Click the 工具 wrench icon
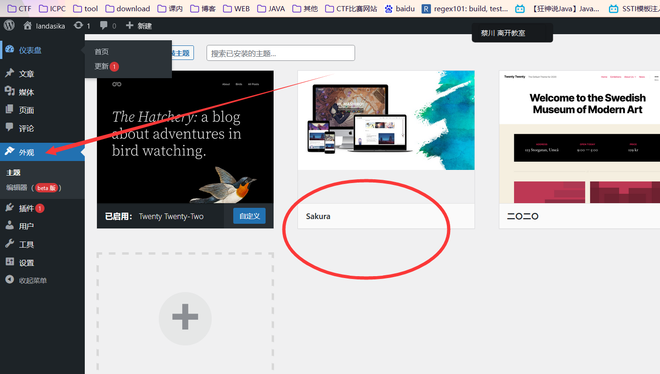The image size is (660, 374). pyautogui.click(x=9, y=244)
